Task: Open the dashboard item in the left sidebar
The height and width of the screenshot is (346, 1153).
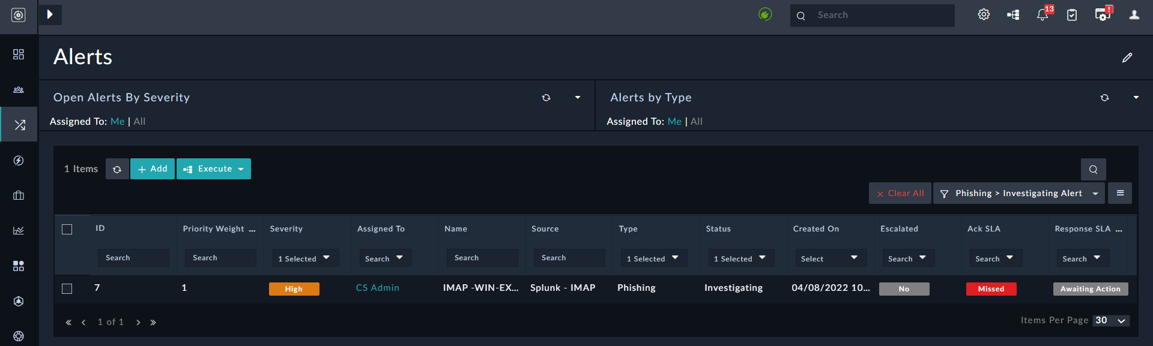Action: point(19,55)
